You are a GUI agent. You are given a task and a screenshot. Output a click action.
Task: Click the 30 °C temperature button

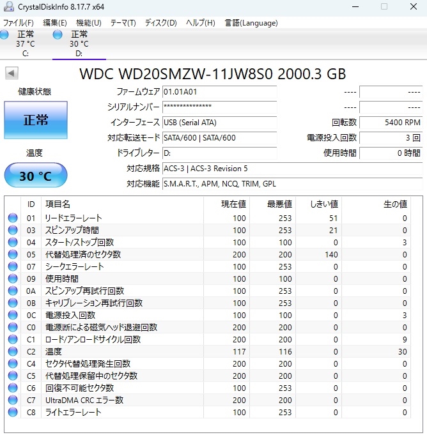[x=36, y=176]
